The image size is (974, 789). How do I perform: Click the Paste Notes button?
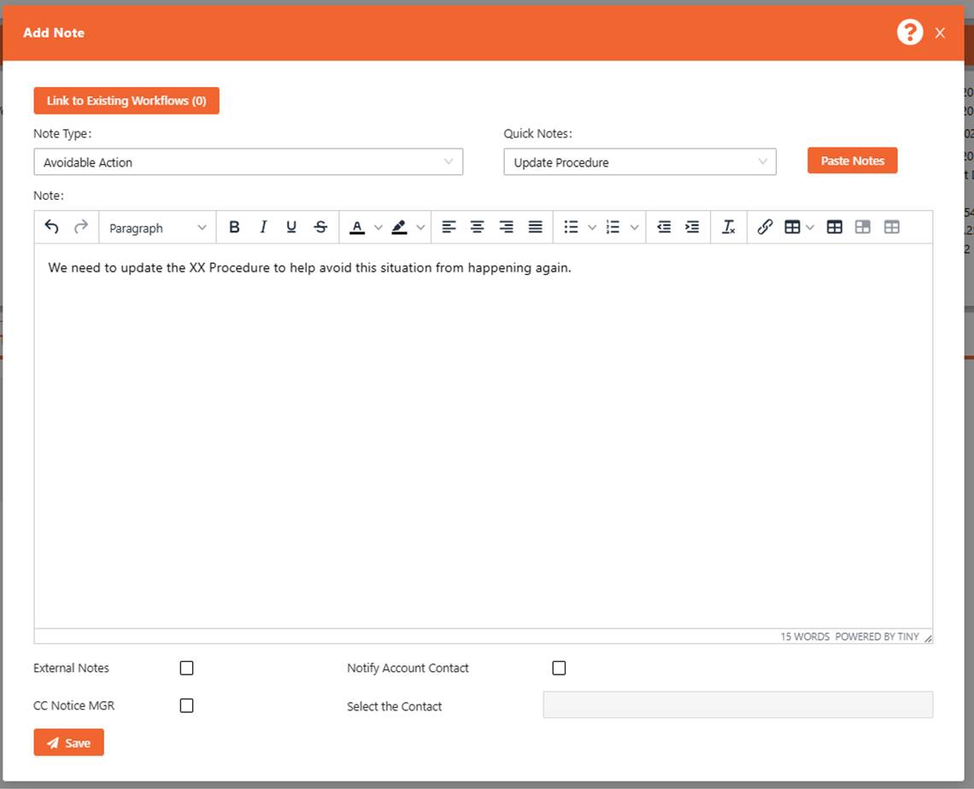tap(852, 160)
